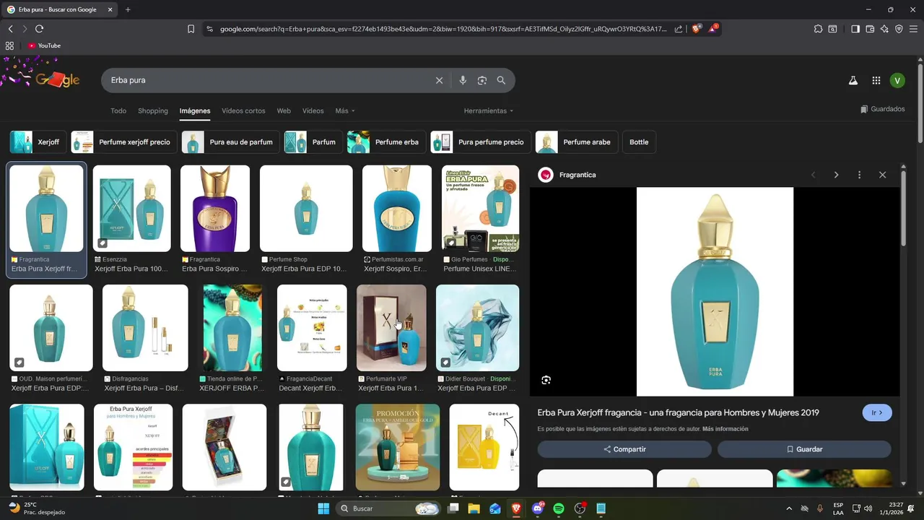The image size is (924, 520).
Task: Search inside preview image with Lens
Action: point(546,380)
